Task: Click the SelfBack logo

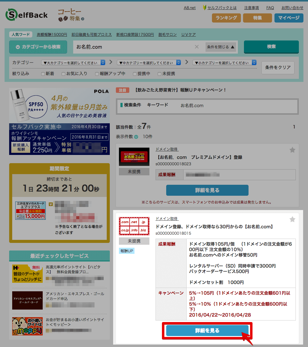Action: [x=27, y=15]
